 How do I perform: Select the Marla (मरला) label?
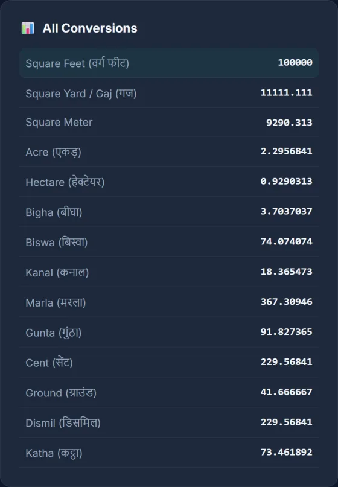56,302
